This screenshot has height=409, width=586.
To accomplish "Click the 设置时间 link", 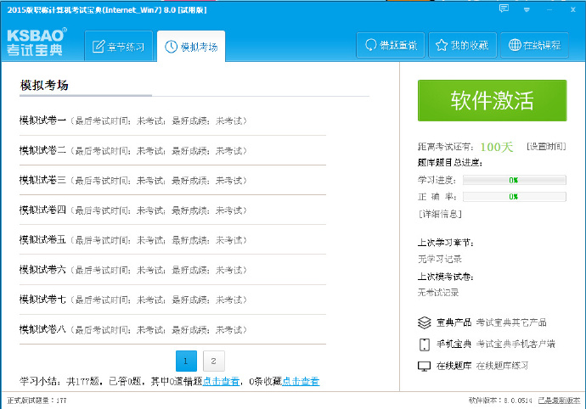I will pos(546,147).
